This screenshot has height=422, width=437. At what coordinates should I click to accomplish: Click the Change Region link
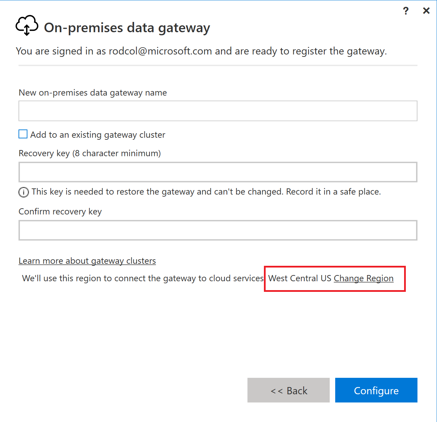(x=363, y=278)
